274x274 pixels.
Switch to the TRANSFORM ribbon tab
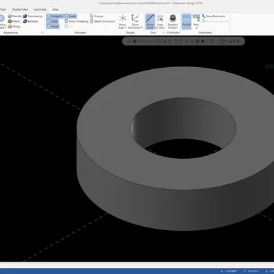tap(20, 10)
